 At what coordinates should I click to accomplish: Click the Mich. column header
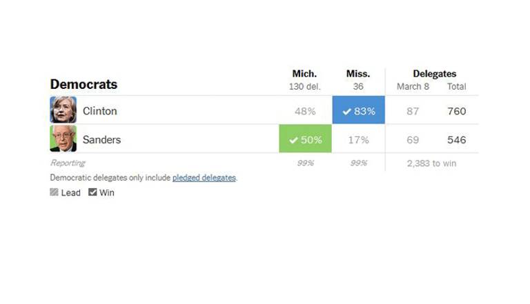coord(304,74)
